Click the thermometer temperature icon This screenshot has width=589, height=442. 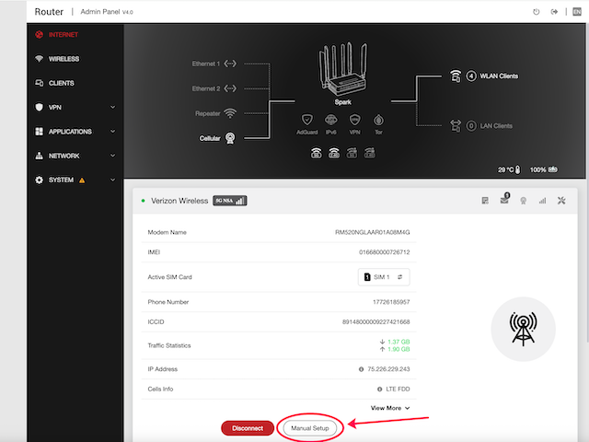click(x=518, y=169)
